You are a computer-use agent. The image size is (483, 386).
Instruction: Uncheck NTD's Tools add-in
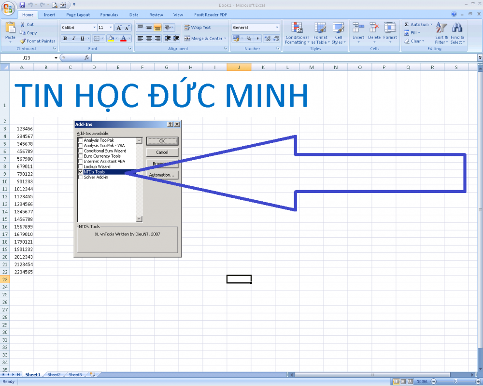[x=80, y=172]
